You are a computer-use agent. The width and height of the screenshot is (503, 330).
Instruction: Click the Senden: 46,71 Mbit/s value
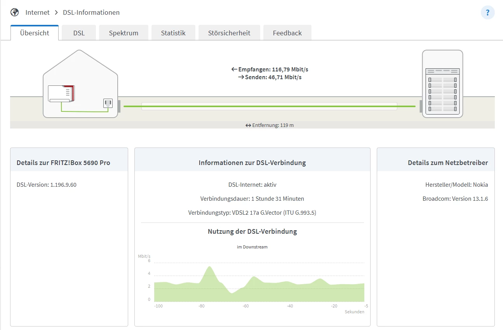(270, 77)
